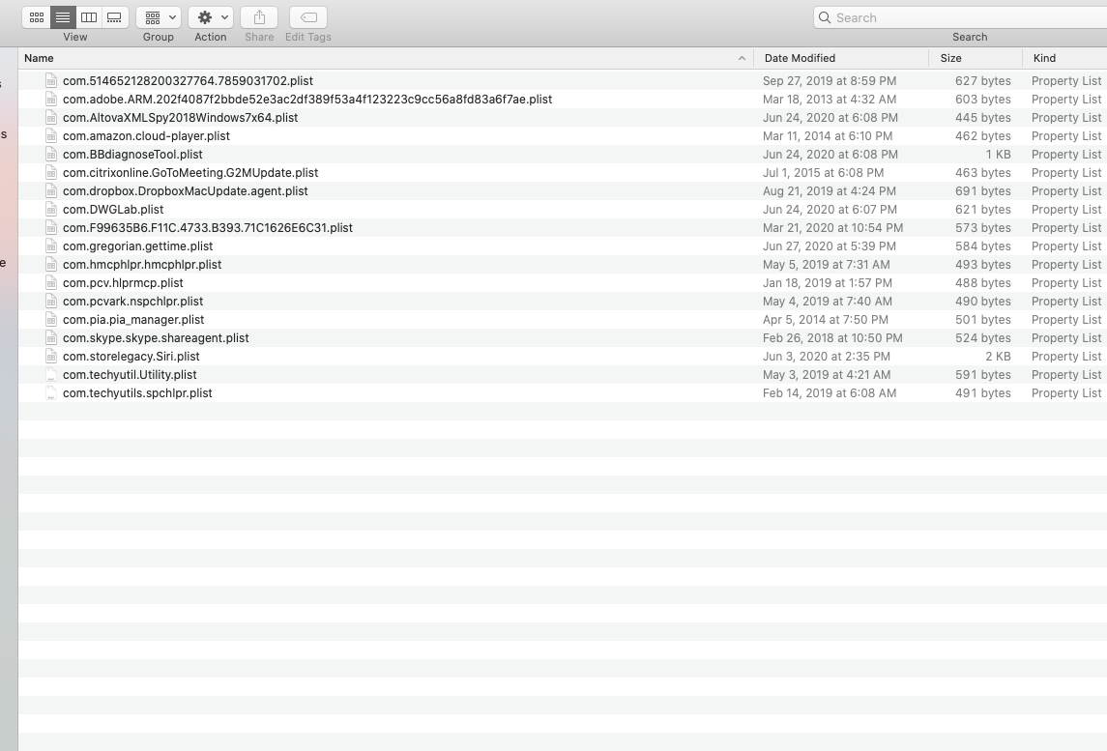Image resolution: width=1107 pixels, height=751 pixels.
Task: Select com.F99635B6.F11C.4733.B393.71C1626E6C31.plist name
Action: [208, 227]
